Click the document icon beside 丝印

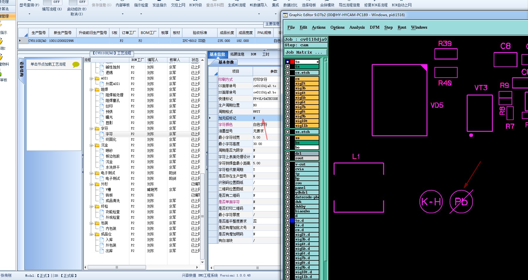pos(102,106)
